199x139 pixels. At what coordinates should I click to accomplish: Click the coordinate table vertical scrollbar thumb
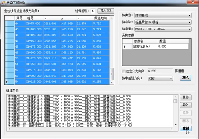[112, 74]
